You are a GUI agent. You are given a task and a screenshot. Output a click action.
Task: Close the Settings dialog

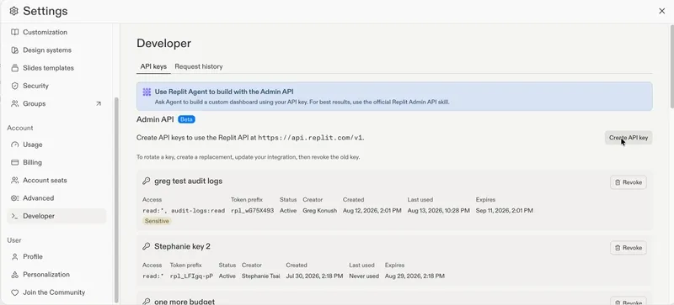point(662,11)
